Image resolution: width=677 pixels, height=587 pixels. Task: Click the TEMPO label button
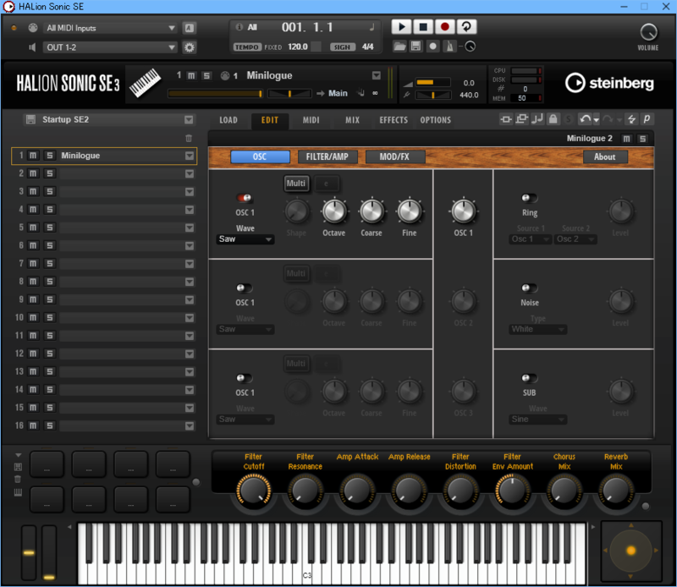coord(247,47)
